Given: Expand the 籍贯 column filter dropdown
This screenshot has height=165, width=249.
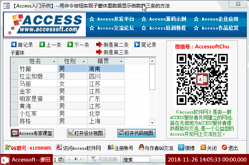Looking at the screenshot, I should tap(121, 62).
